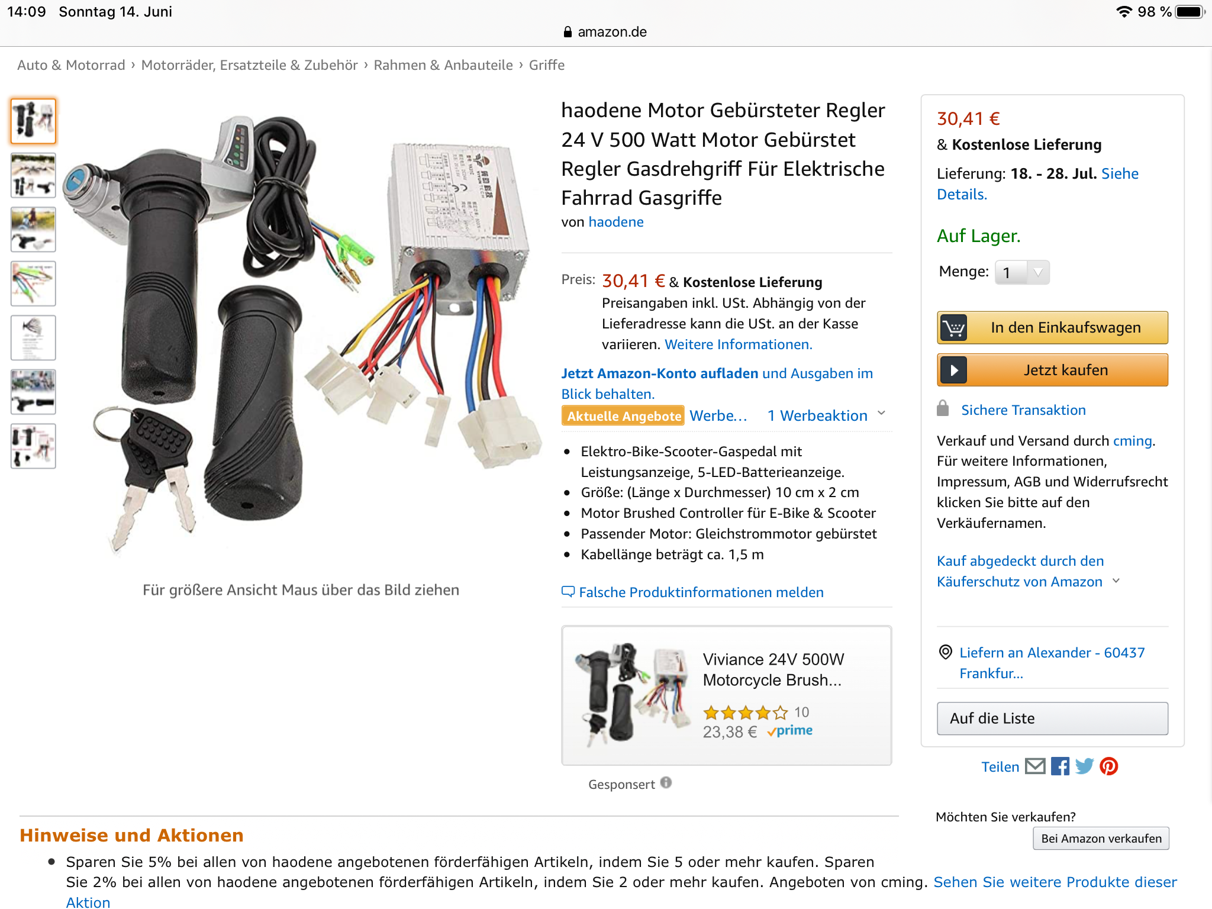The width and height of the screenshot is (1212, 909).
Task: Click the shopping cart icon on the Einkaufswagen button
Action: pyautogui.click(x=953, y=328)
